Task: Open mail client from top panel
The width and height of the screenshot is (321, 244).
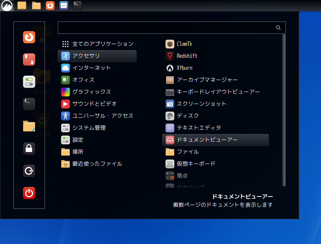Action: pos(64,5)
